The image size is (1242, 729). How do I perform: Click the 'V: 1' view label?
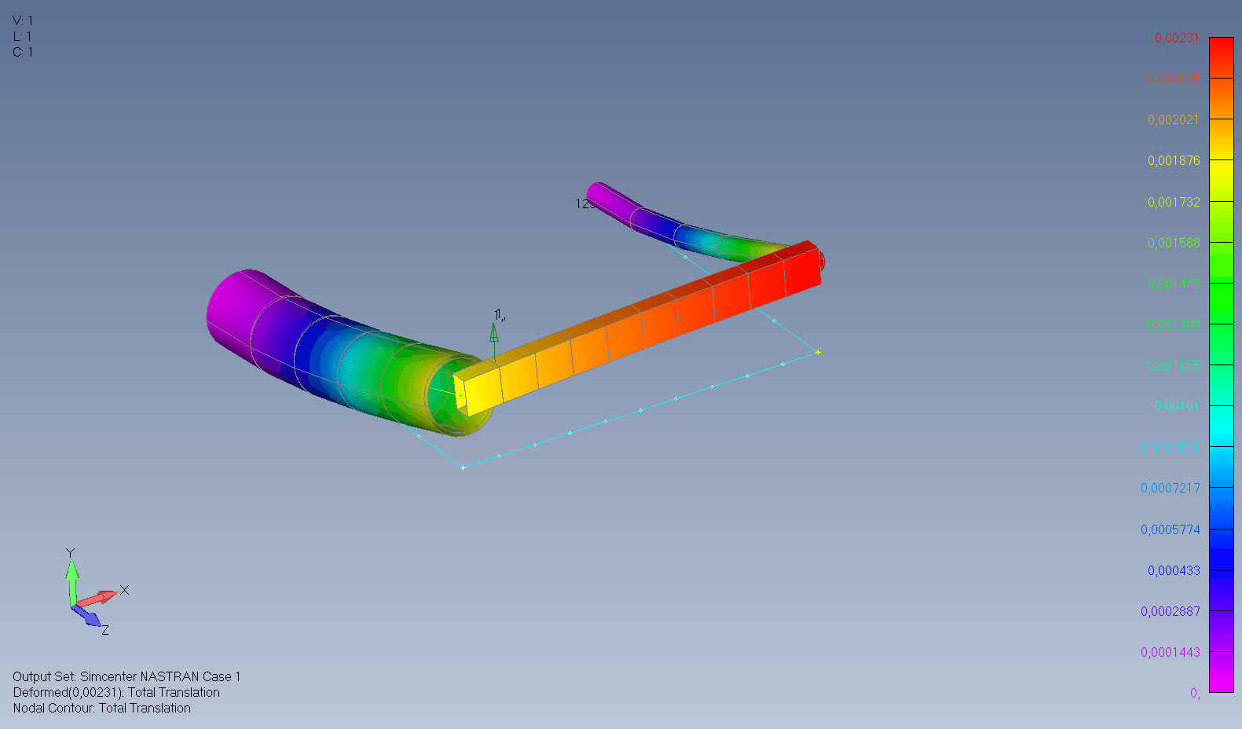point(23,20)
